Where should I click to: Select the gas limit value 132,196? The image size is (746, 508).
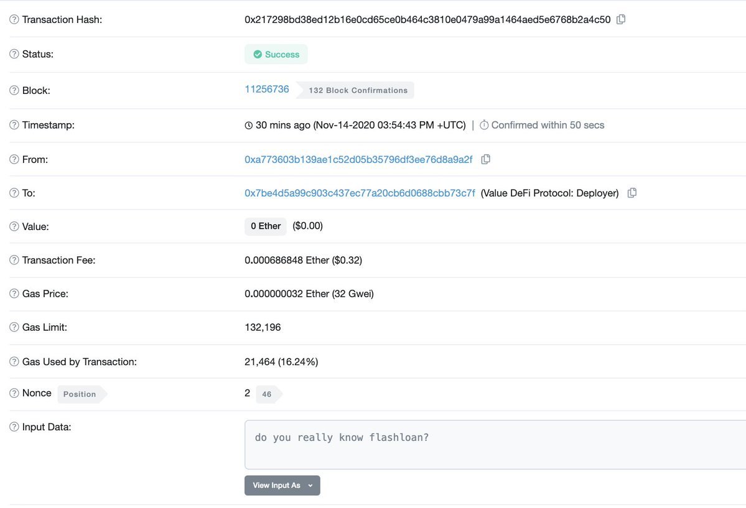263,327
